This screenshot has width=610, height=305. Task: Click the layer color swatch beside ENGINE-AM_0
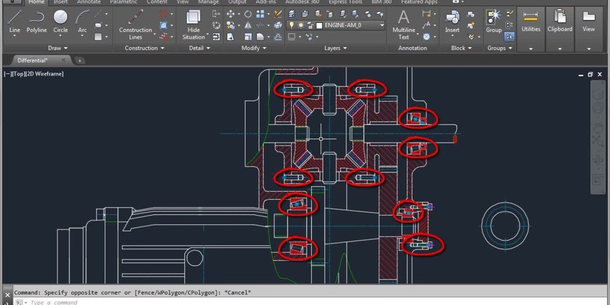(x=319, y=25)
